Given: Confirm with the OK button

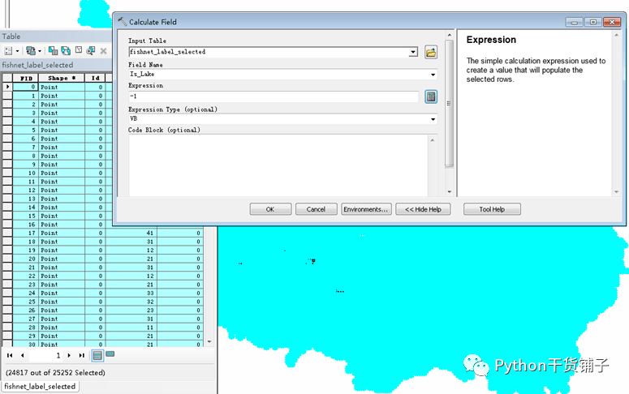Looking at the screenshot, I should pyautogui.click(x=270, y=209).
